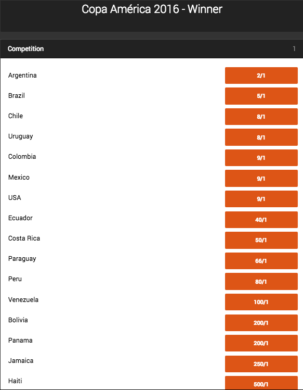Pick Chile at 8/1 odds
Viewport: 303px width, 390px height.
point(261,117)
